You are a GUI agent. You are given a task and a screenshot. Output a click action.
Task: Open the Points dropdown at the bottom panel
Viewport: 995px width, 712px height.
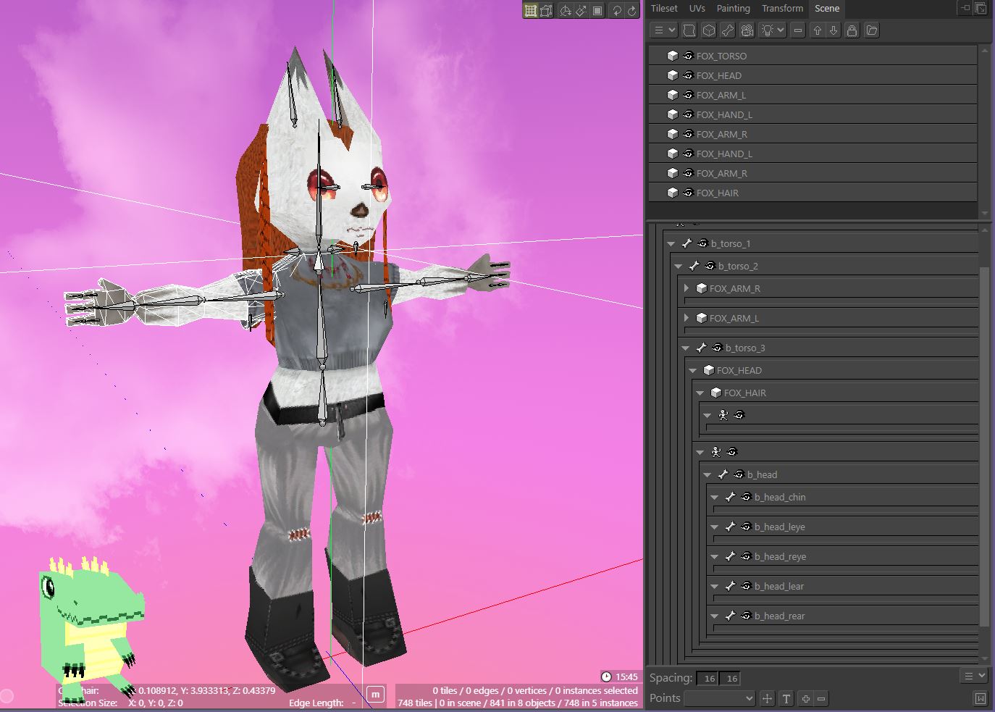click(719, 698)
